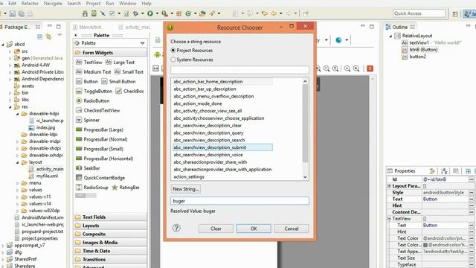This screenshot has width=476, height=268.
Task: Click the resource list vertical scrollbar
Action: [305, 123]
